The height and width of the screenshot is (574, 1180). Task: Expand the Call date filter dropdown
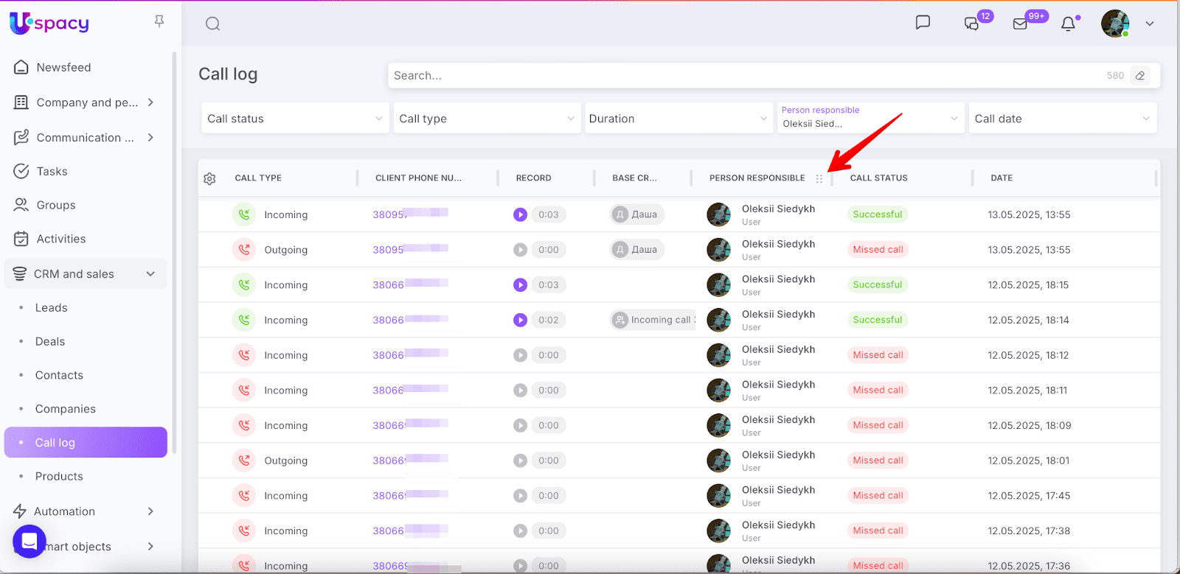pos(1061,119)
